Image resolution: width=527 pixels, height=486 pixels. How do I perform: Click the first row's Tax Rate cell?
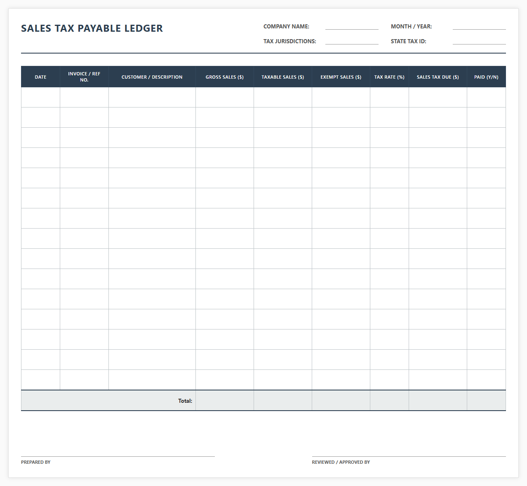(x=389, y=97)
